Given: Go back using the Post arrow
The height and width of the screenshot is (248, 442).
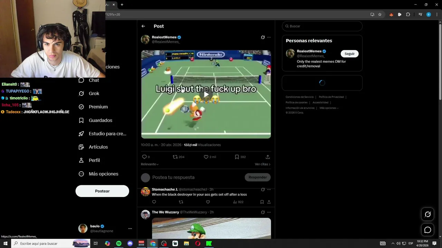Looking at the screenshot, I should pyautogui.click(x=143, y=26).
